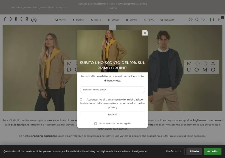Open the Brand menu
This screenshot has height=158, width=225.
131,20
